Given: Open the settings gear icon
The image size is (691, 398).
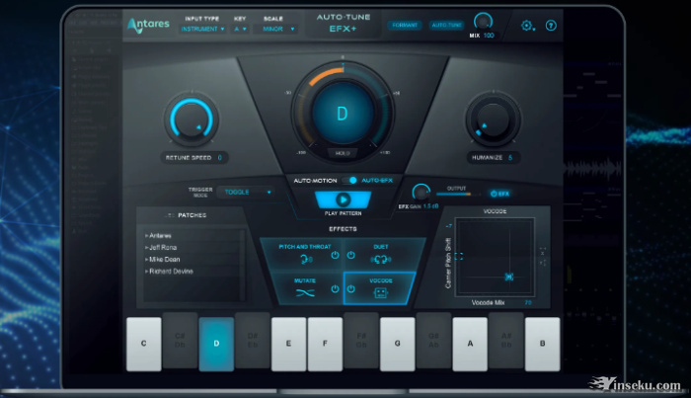Looking at the screenshot, I should tap(527, 26).
